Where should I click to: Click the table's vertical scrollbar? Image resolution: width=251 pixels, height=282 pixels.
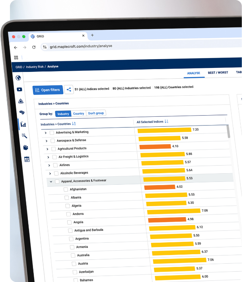(x=228, y=131)
